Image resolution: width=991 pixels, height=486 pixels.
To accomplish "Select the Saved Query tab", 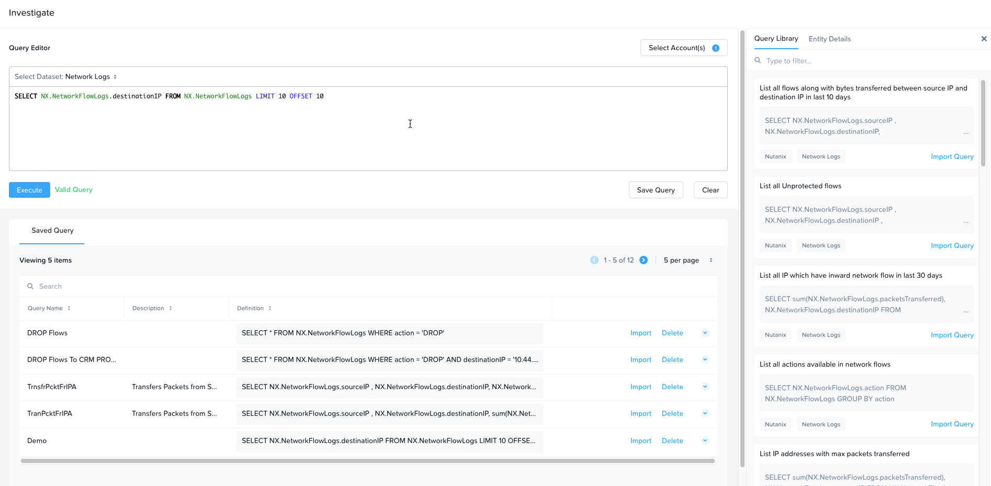I will point(52,231).
